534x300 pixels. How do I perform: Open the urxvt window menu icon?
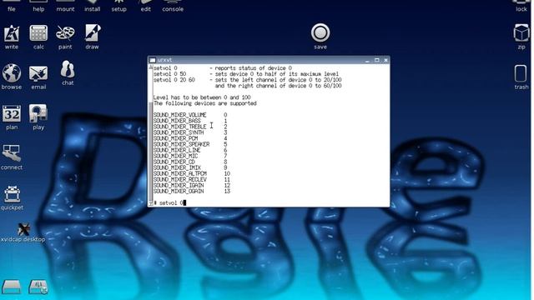tap(153, 60)
